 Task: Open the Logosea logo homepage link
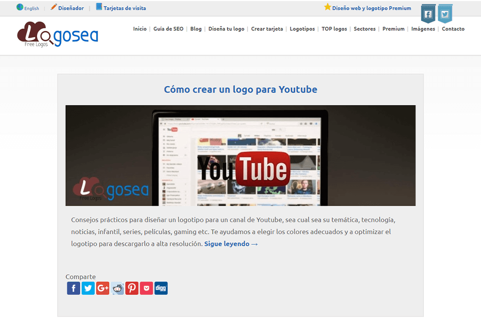pyautogui.click(x=58, y=34)
